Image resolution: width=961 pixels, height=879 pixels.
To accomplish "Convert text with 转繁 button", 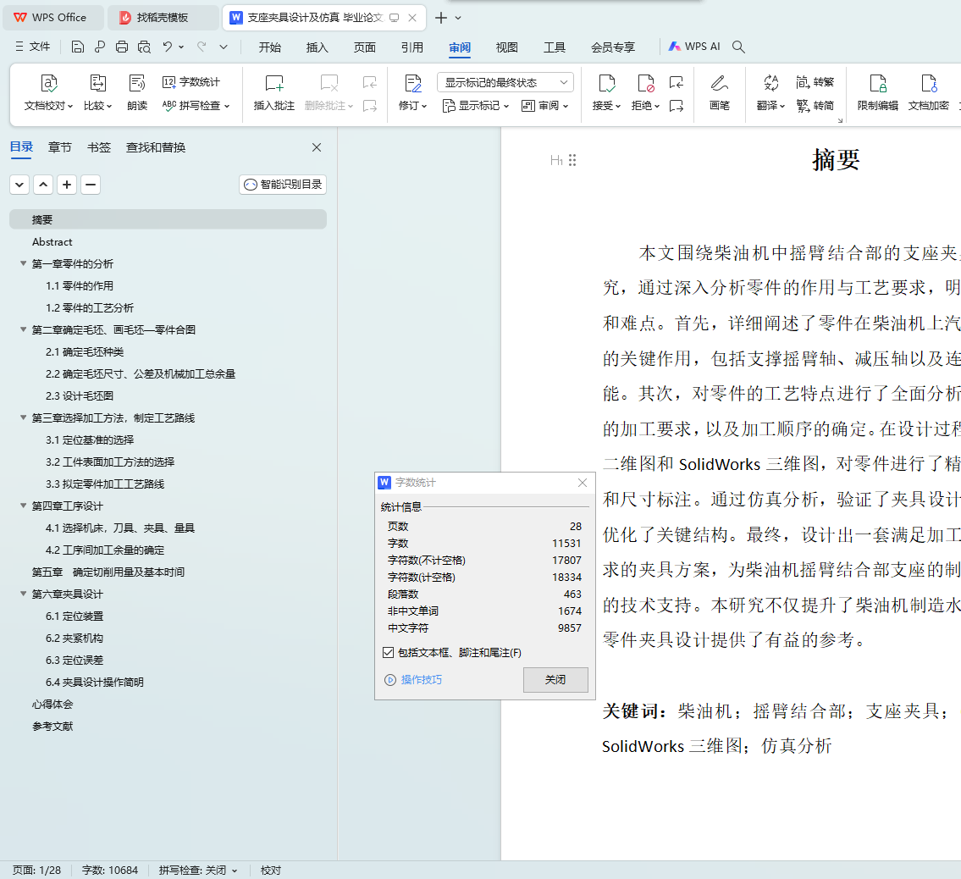I will click(x=815, y=82).
